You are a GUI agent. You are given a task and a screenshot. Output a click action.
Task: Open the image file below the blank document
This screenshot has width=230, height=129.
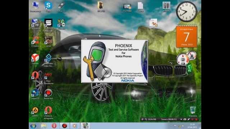tap(153, 24)
